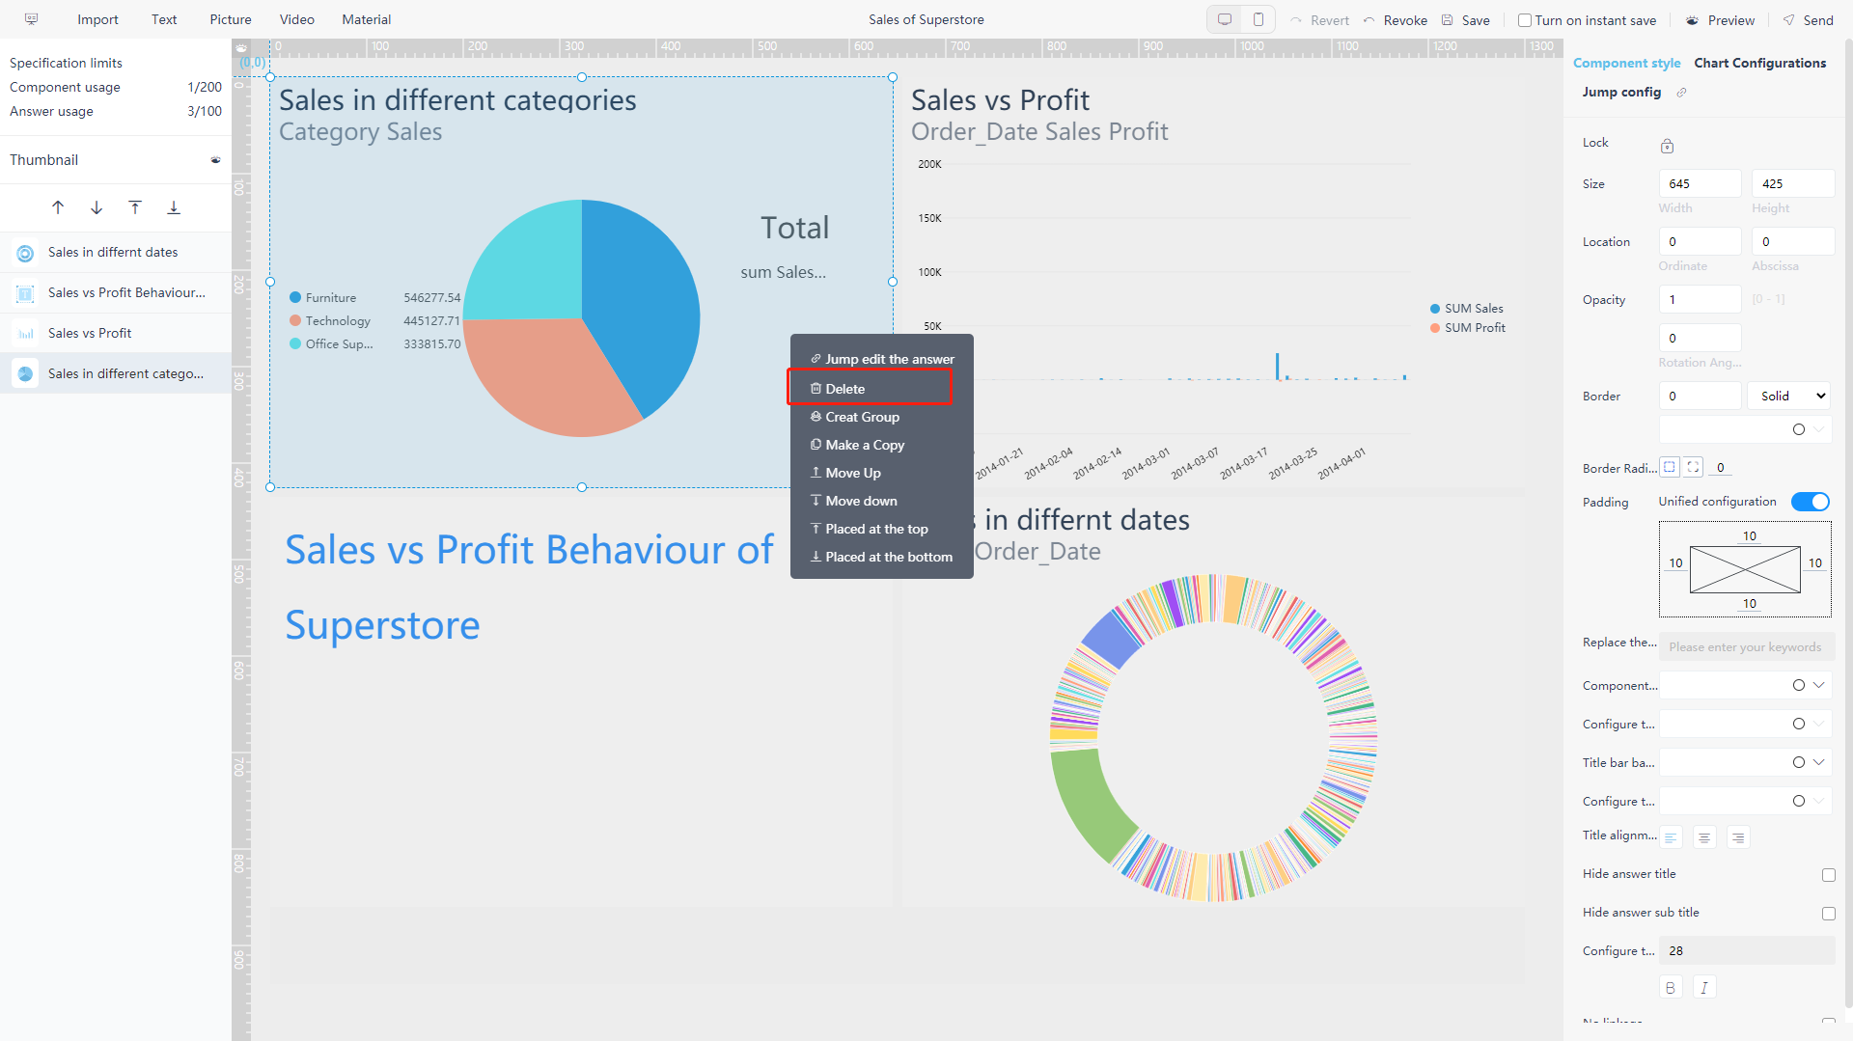Select individual corner radius icon
1853x1041 pixels.
coord(1694,467)
